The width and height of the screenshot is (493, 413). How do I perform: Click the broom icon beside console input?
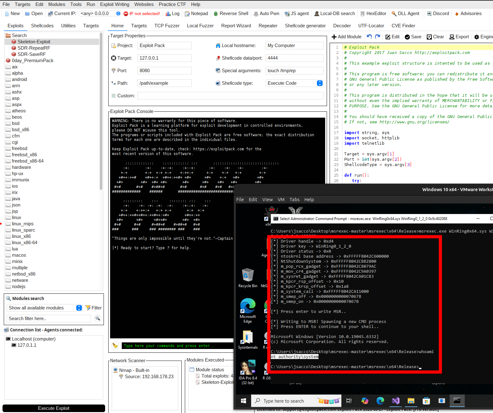tap(115, 346)
